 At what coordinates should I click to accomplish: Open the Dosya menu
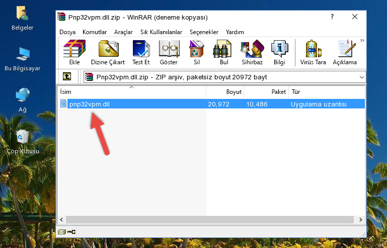(x=67, y=32)
